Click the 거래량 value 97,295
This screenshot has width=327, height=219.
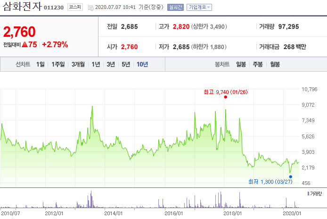pyautogui.click(x=289, y=27)
